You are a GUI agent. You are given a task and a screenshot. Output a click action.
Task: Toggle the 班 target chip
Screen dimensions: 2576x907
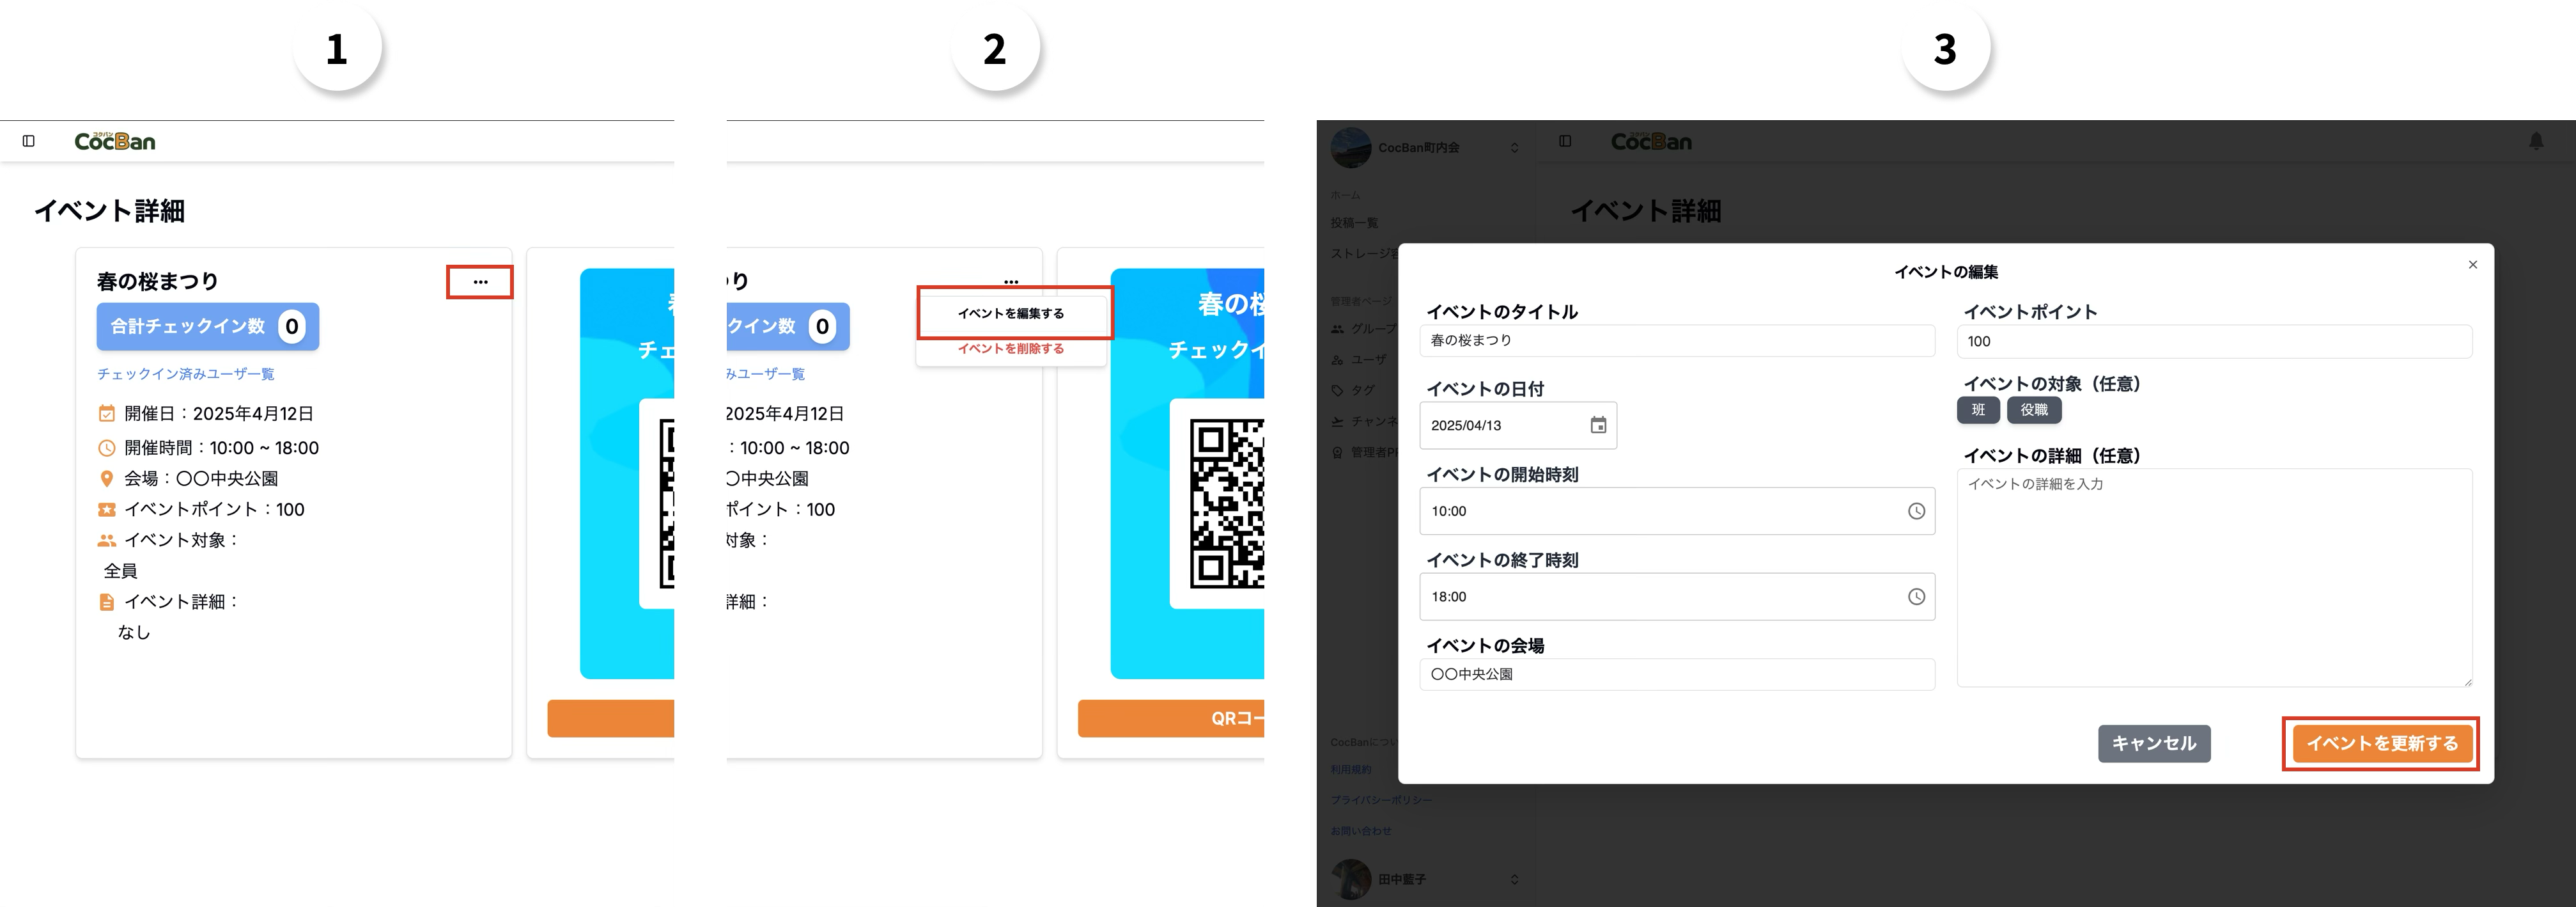pos(1978,409)
